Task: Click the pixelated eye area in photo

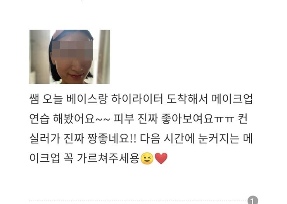Action: tap(75, 51)
